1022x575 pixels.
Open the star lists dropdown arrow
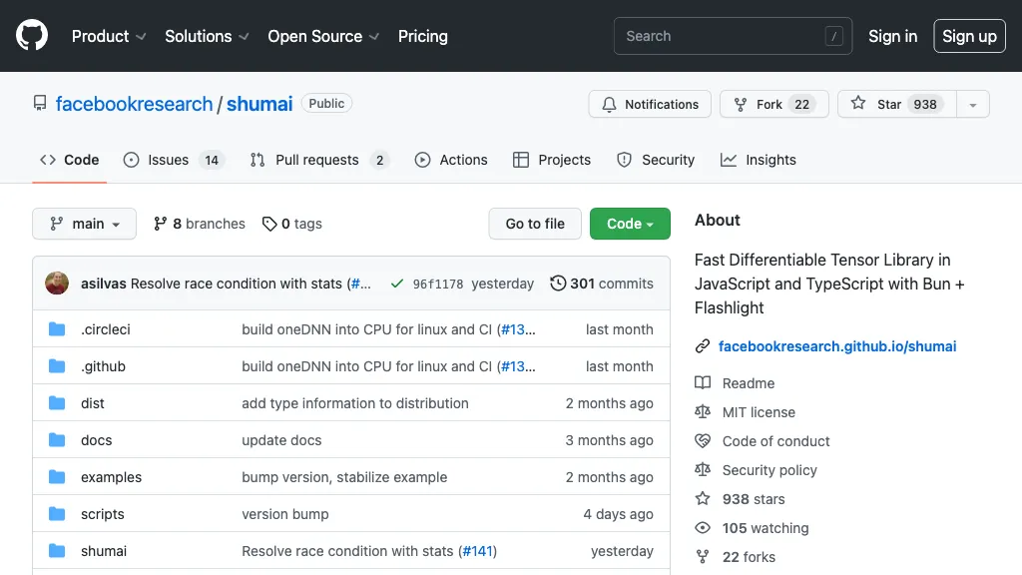tap(973, 104)
